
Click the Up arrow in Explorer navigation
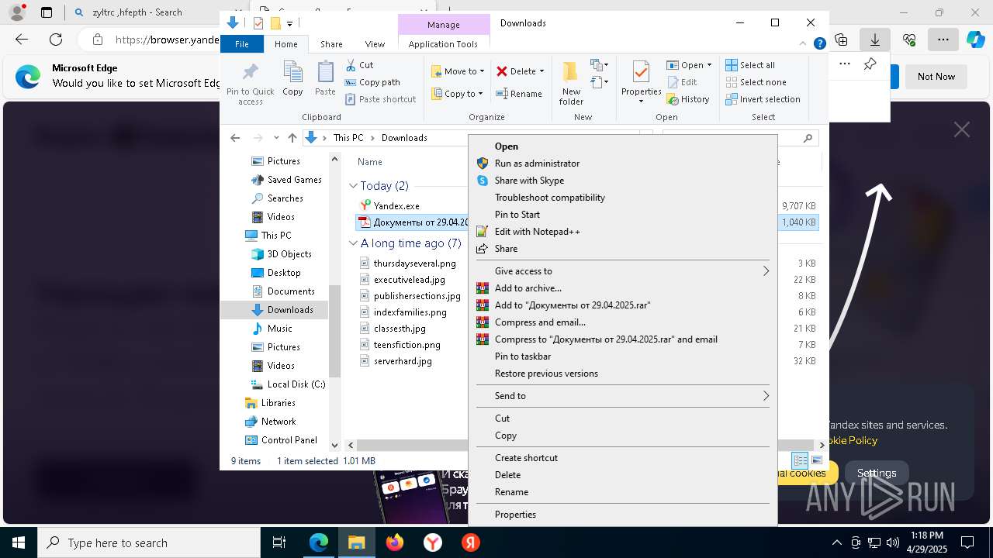coord(292,138)
